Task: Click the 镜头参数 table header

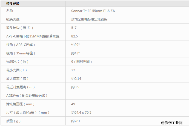Action: [13, 4]
